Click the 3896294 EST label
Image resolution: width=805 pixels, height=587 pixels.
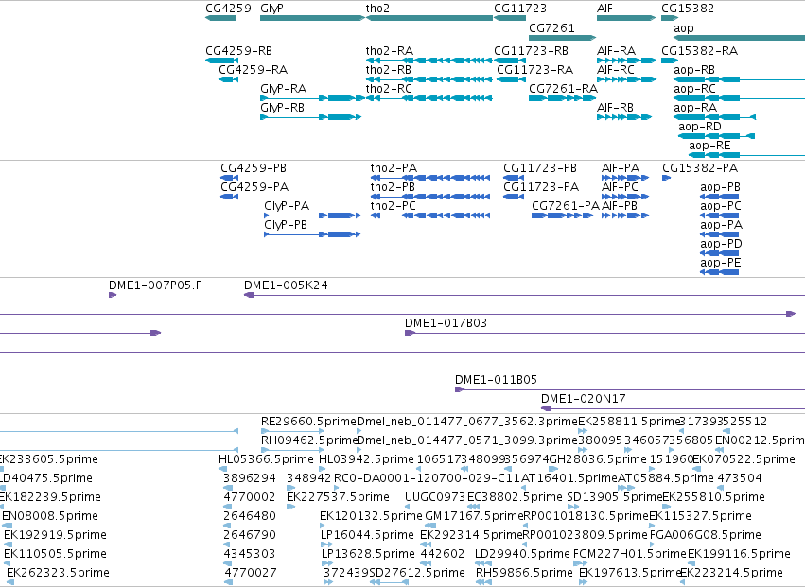(x=250, y=478)
